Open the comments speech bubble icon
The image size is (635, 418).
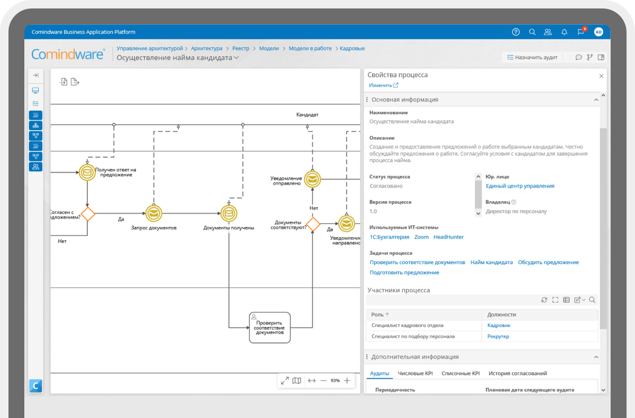[579, 57]
